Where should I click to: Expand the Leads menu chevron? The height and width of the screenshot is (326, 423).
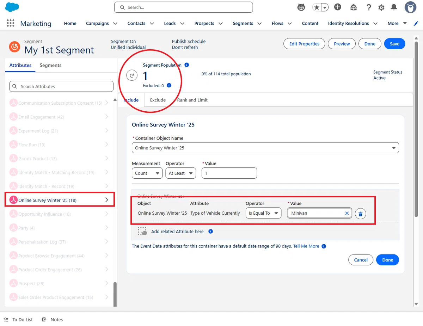tap(182, 23)
